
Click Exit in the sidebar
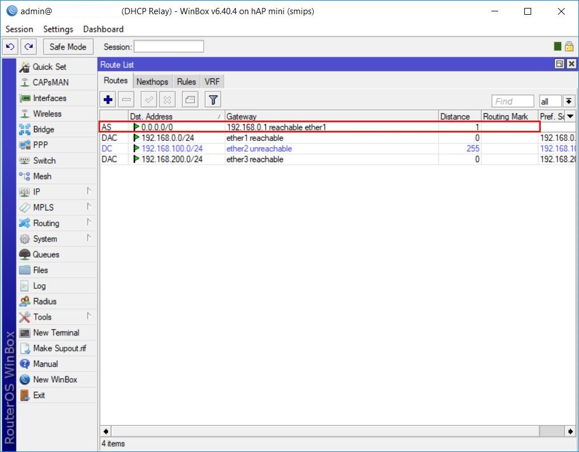(x=56, y=395)
